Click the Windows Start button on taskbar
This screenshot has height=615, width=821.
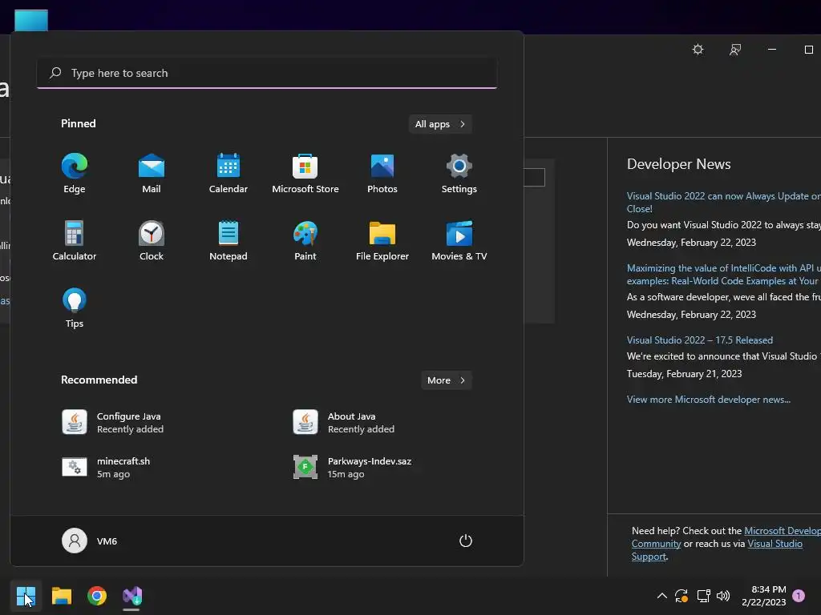26,596
